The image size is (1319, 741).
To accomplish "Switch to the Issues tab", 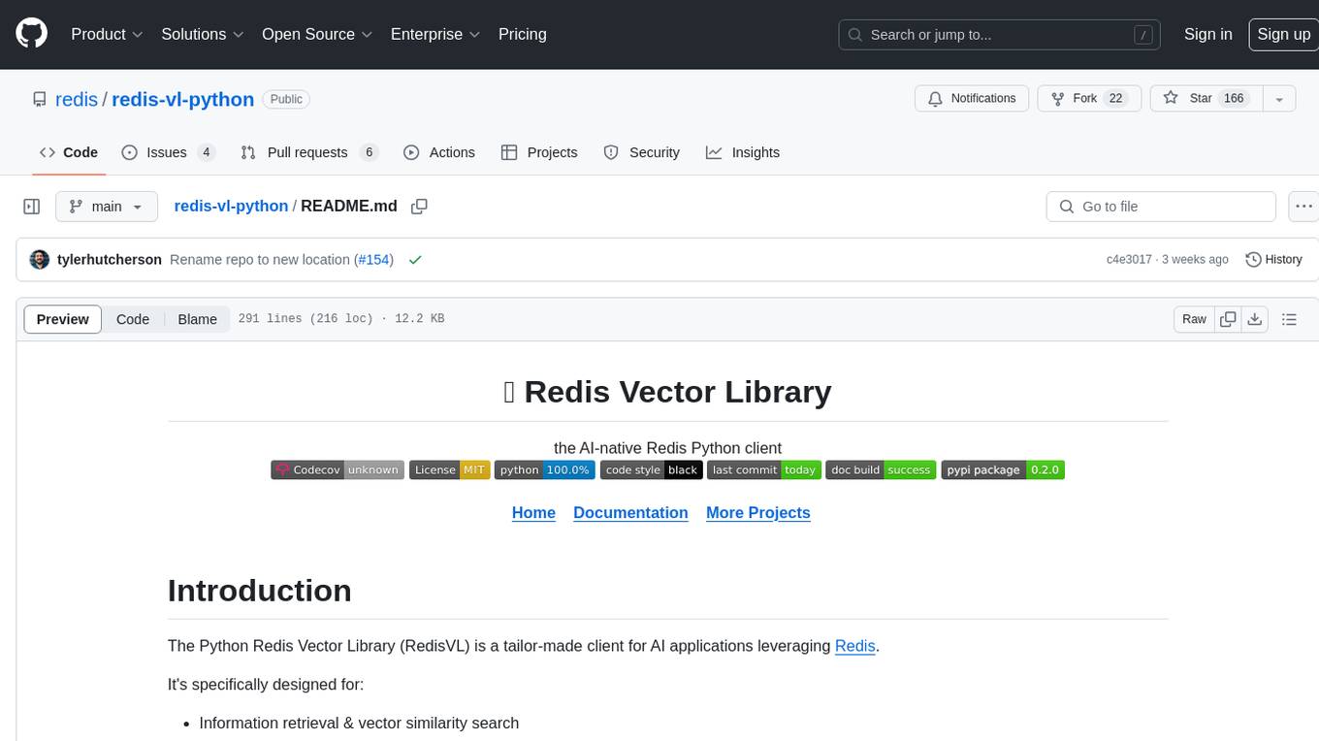I will coord(168,152).
